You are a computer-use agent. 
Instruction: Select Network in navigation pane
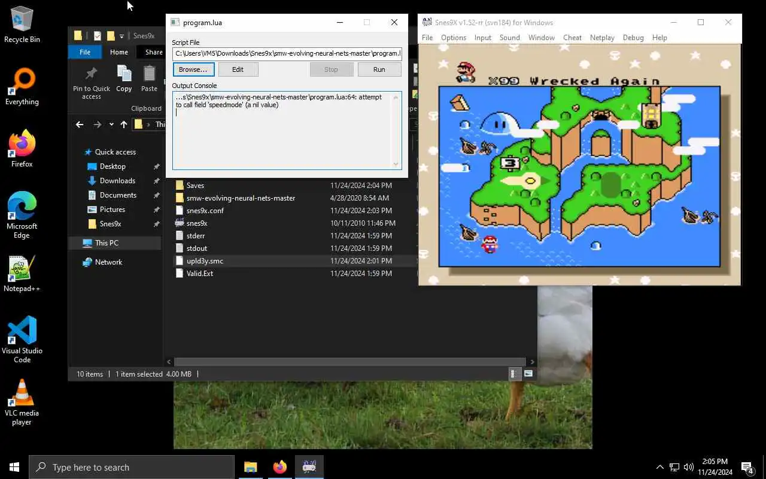[108, 262]
